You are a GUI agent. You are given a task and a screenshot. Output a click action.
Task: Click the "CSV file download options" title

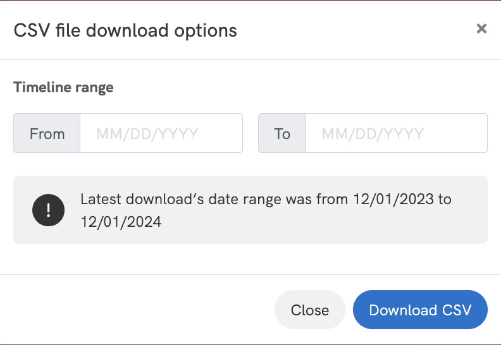pyautogui.click(x=125, y=30)
